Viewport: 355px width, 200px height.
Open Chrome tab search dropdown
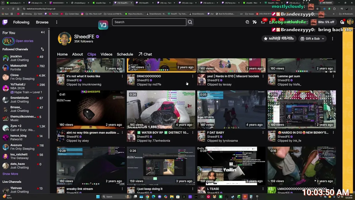(3, 3)
